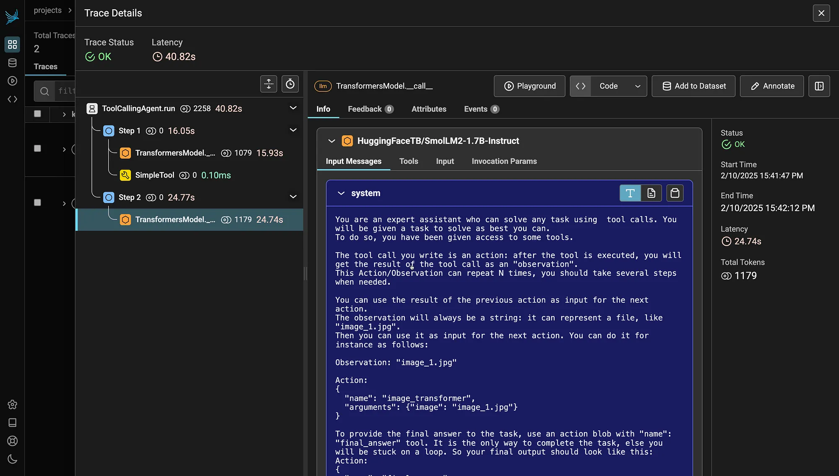Click the Step 1 chain icon

tap(109, 131)
